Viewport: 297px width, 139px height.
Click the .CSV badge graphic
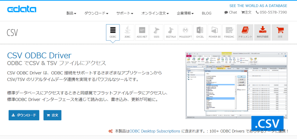pyautogui.click(x=267, y=123)
